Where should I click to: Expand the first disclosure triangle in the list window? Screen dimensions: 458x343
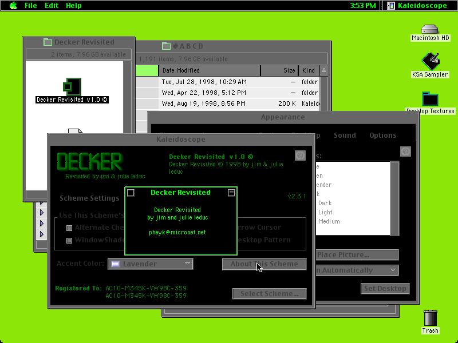[x=41, y=212]
